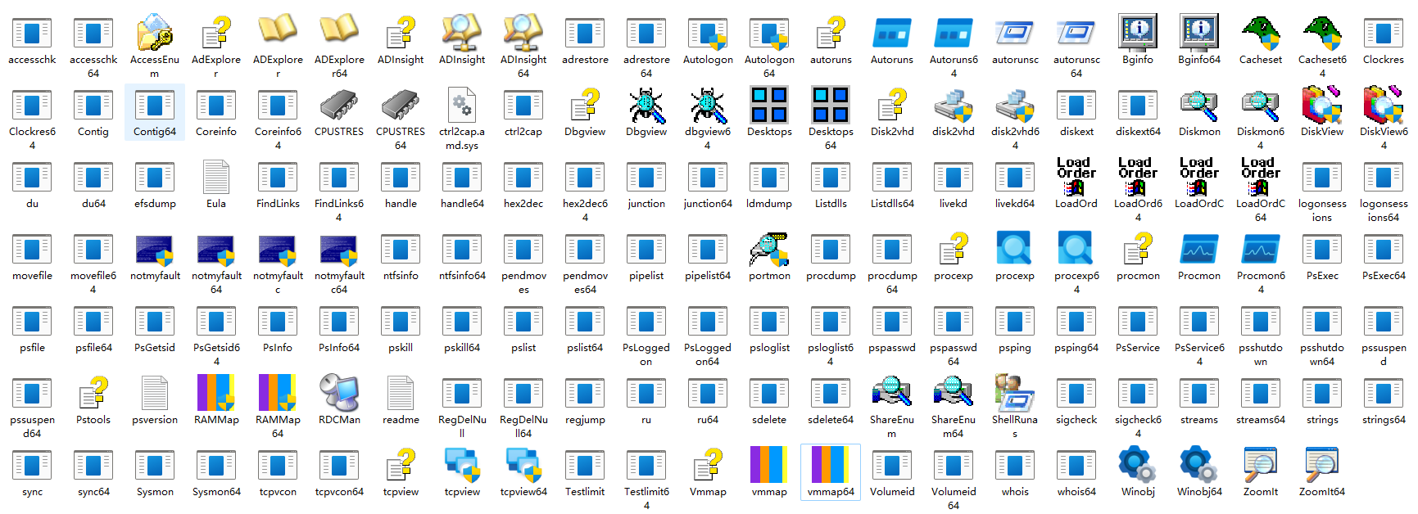Open the readme text document
Image resolution: width=1418 pixels, height=514 pixels.
400,395
